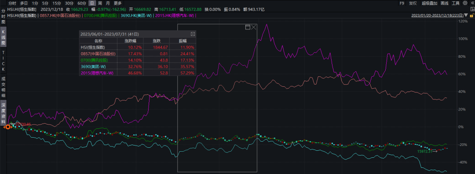Open the layout grid icon
The height and width of the screenshot is (174, 475).
(472, 9)
